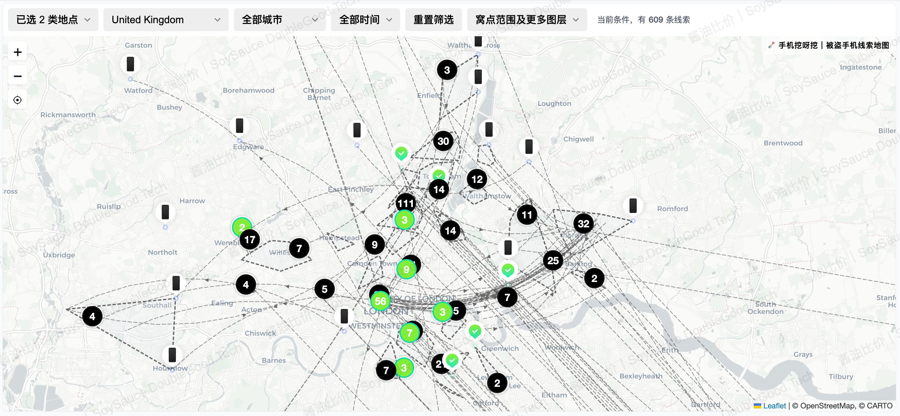Expand the 全部城市 city filter
The image size is (900, 416).
[x=279, y=20]
